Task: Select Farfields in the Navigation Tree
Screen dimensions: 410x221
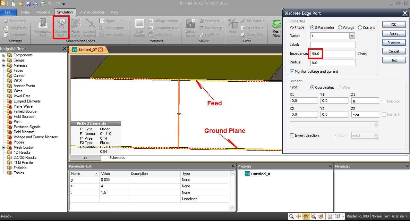Action: [x=20, y=168]
